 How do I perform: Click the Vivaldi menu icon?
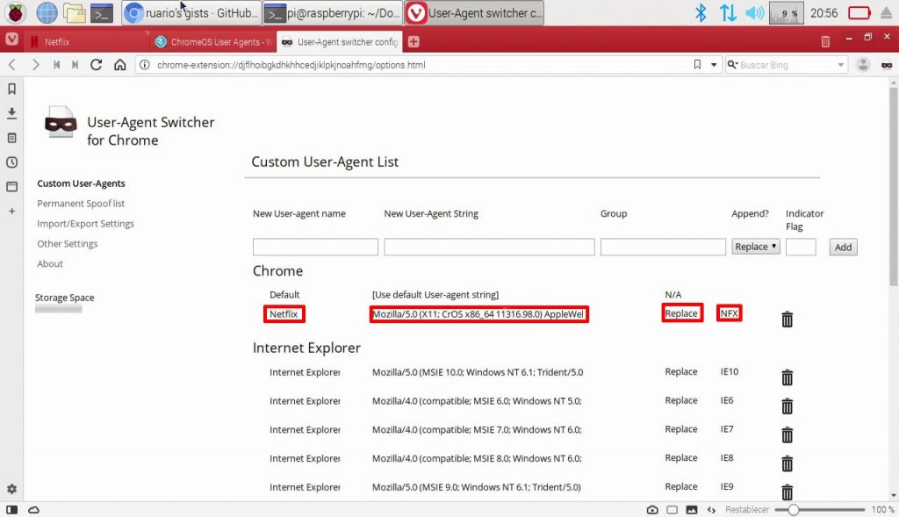click(11, 39)
